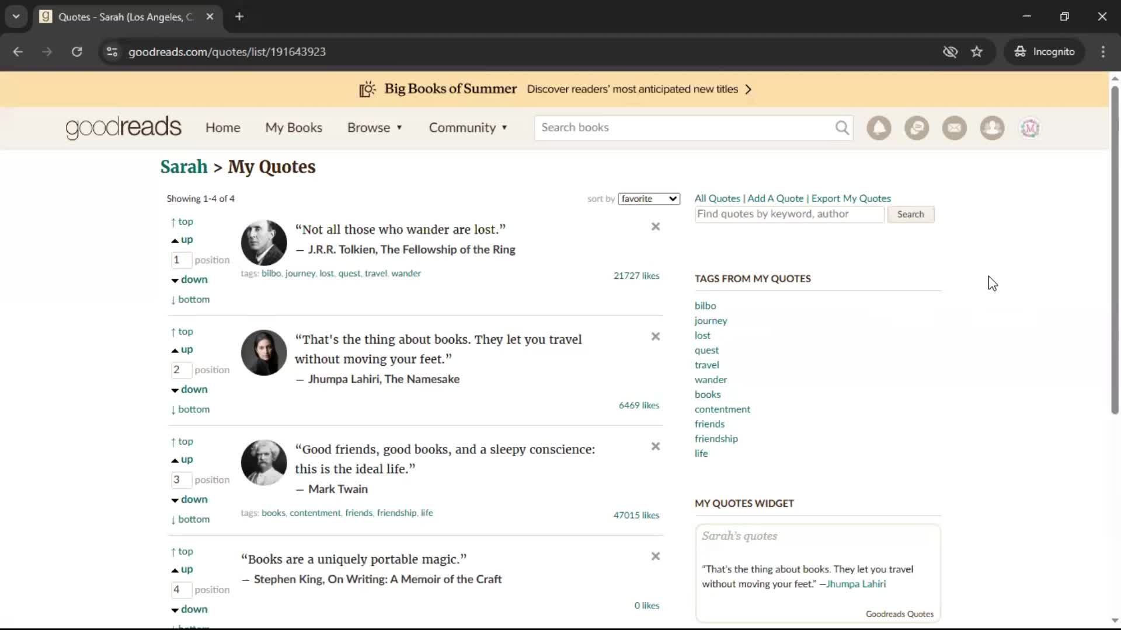This screenshot has height=630, width=1121.
Task: Open the tab search dropdown arrow
Action: (x=16, y=16)
